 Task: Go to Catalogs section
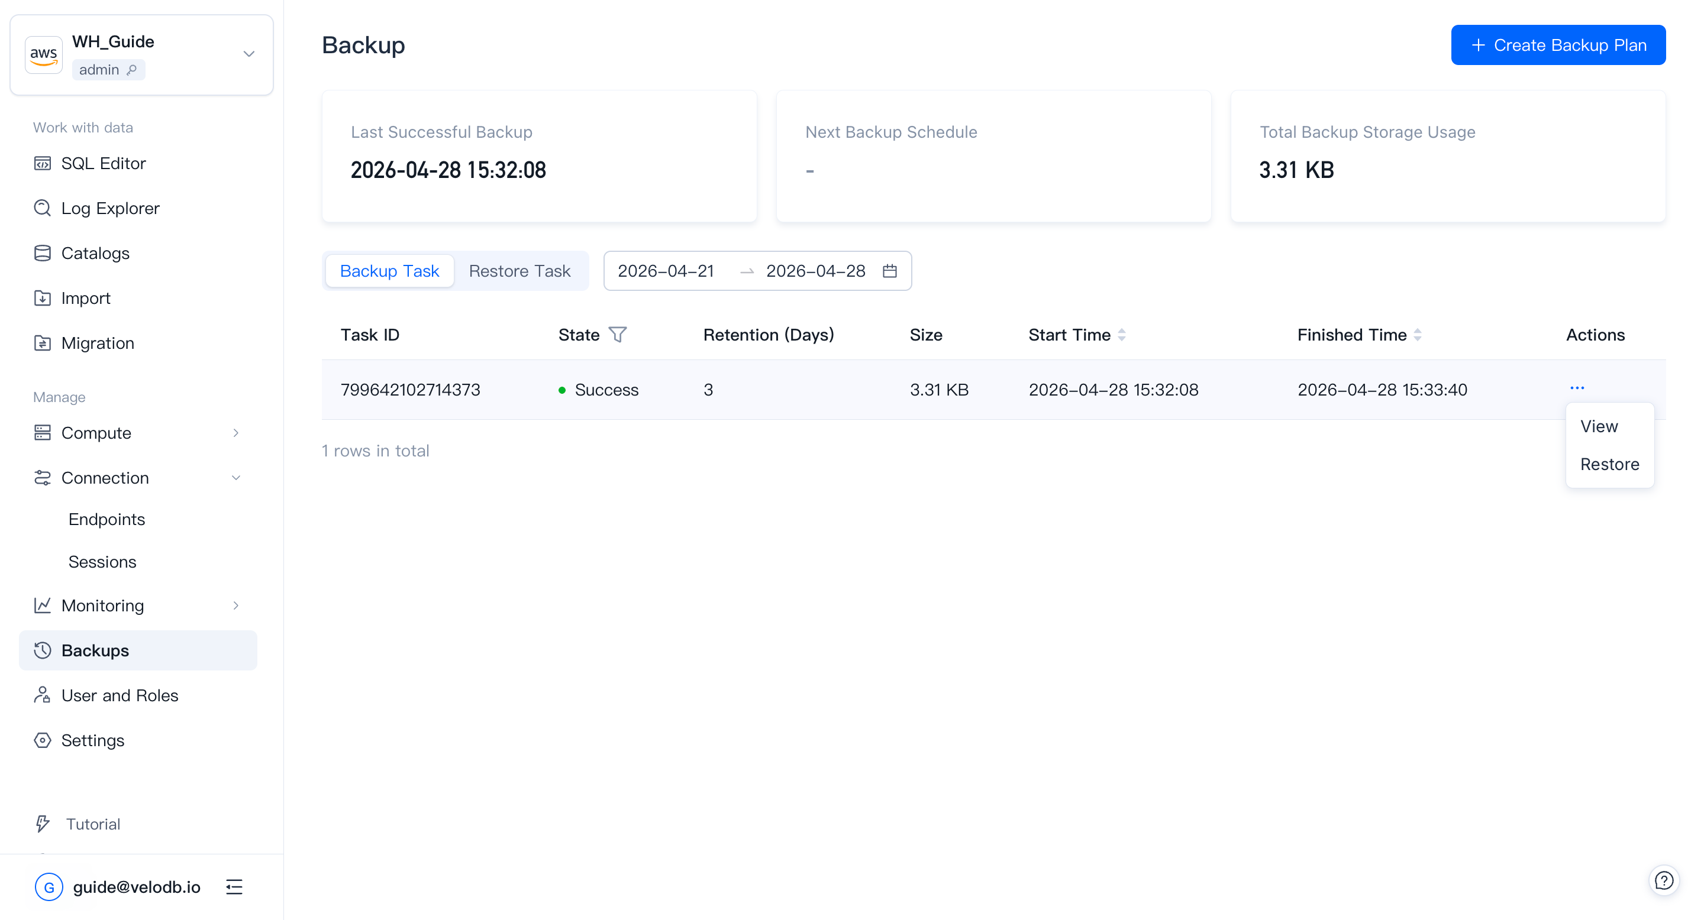pyautogui.click(x=95, y=253)
